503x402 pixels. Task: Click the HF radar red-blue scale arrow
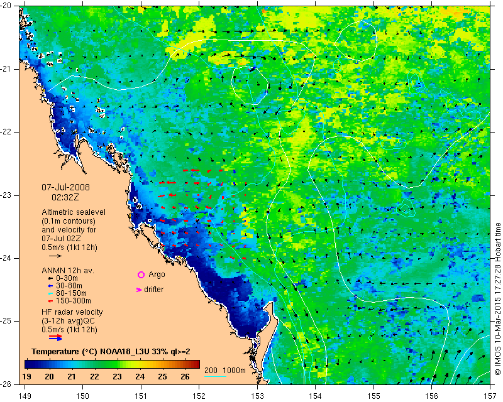pos(55,337)
